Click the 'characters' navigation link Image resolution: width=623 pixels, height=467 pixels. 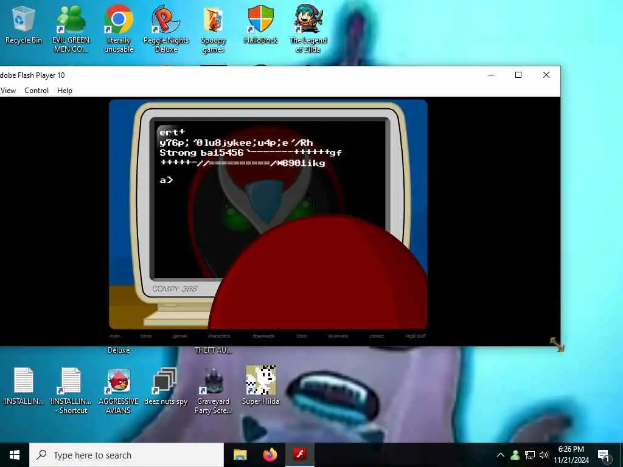(219, 336)
